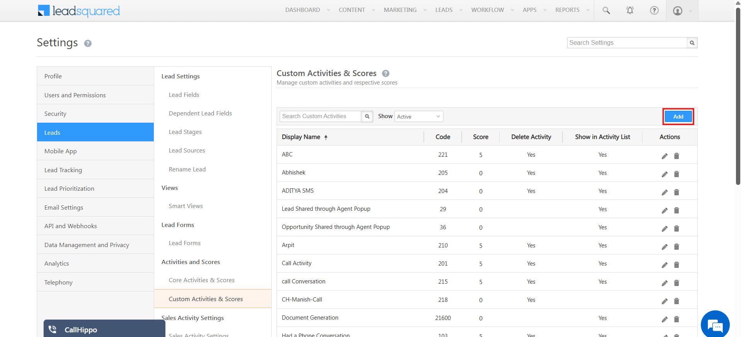
Task: Edit the CH-Manish-Call activity
Action: click(665, 301)
